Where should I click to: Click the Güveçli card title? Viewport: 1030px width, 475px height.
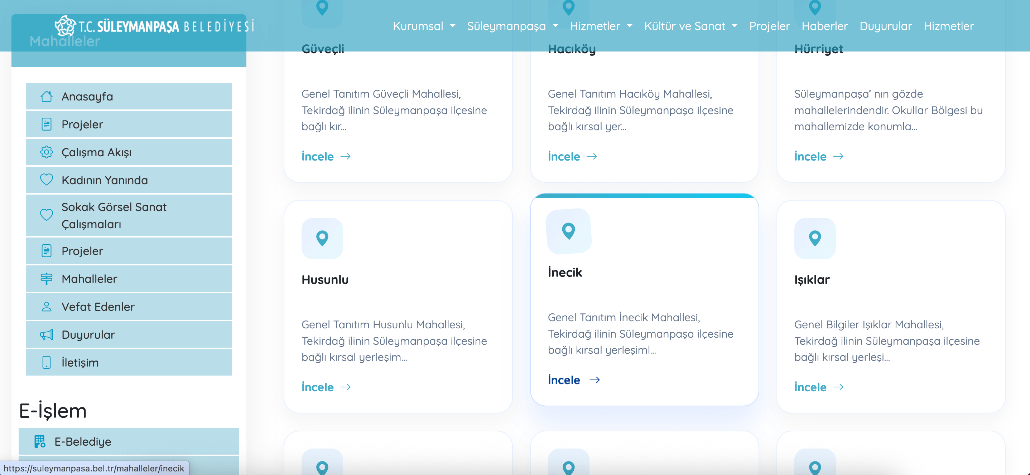[x=323, y=49]
